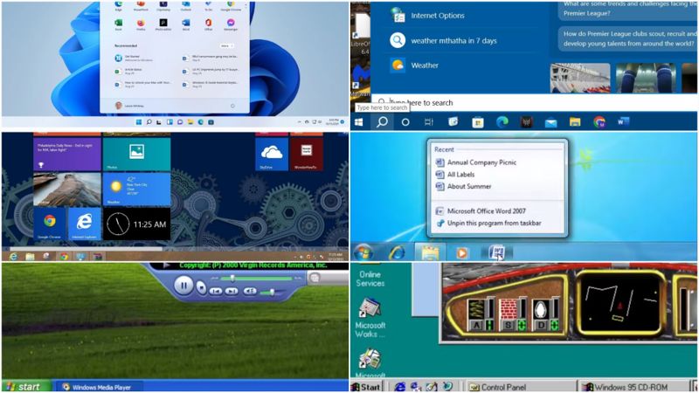This screenshot has width=699, height=393.
Task: Open the Office app in Windows 11 Start
Action: [x=208, y=23]
